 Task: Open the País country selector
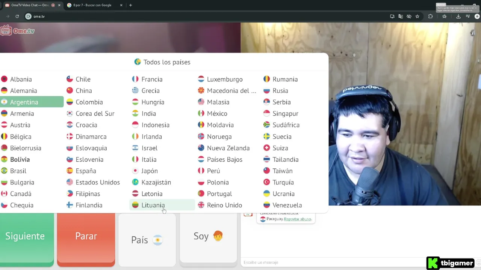[147, 240]
